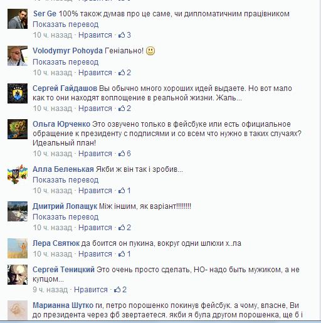The width and height of the screenshot is (321, 323).
Task: Click Сергей Гайдашов's emblem avatar
Action: tap(18, 93)
